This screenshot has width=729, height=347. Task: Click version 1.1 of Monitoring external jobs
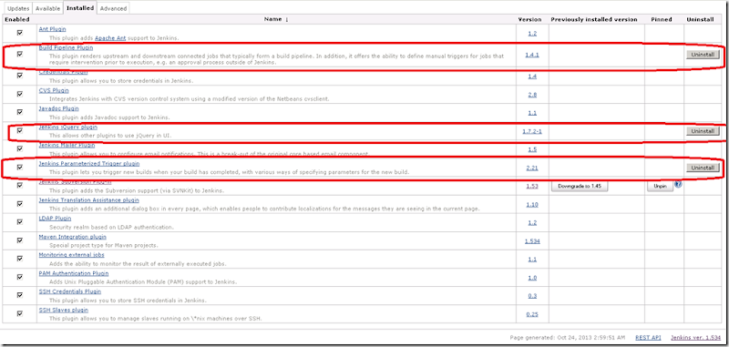[x=532, y=260]
